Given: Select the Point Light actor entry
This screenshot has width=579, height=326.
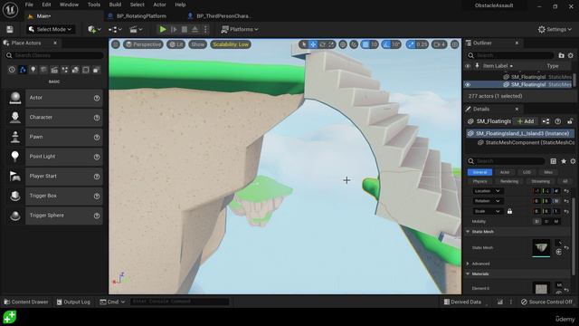Looking at the screenshot, I should 54,157.
